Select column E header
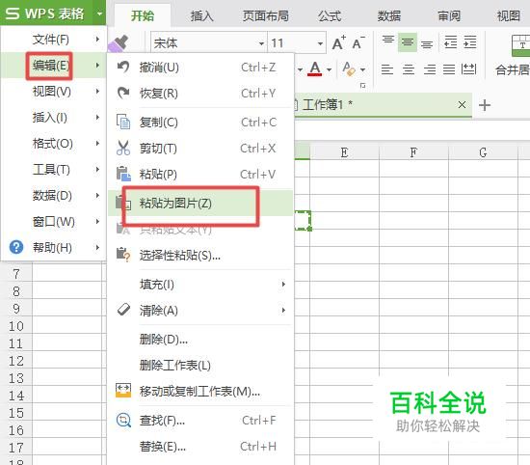The image size is (530, 465). [x=344, y=152]
